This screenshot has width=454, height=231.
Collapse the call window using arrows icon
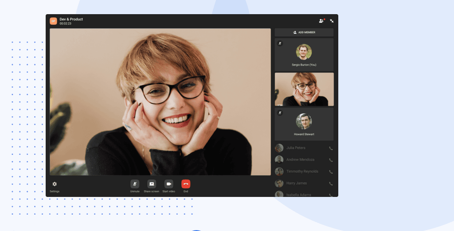point(332,21)
